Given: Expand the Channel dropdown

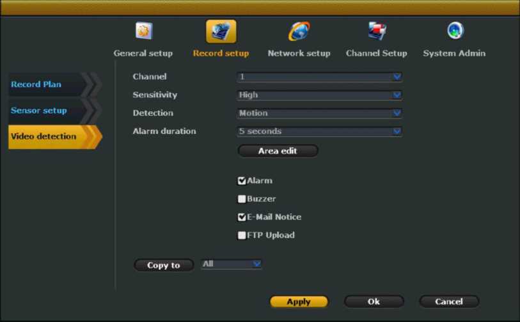Looking at the screenshot, I should pos(319,77).
